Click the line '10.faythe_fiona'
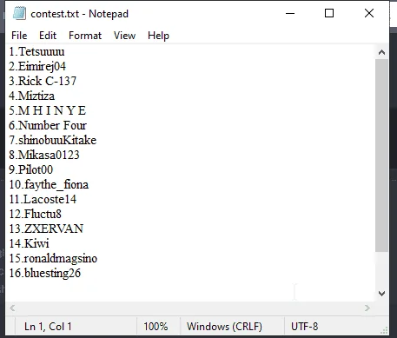Screen dimensions: 397x338 click(x=49, y=185)
